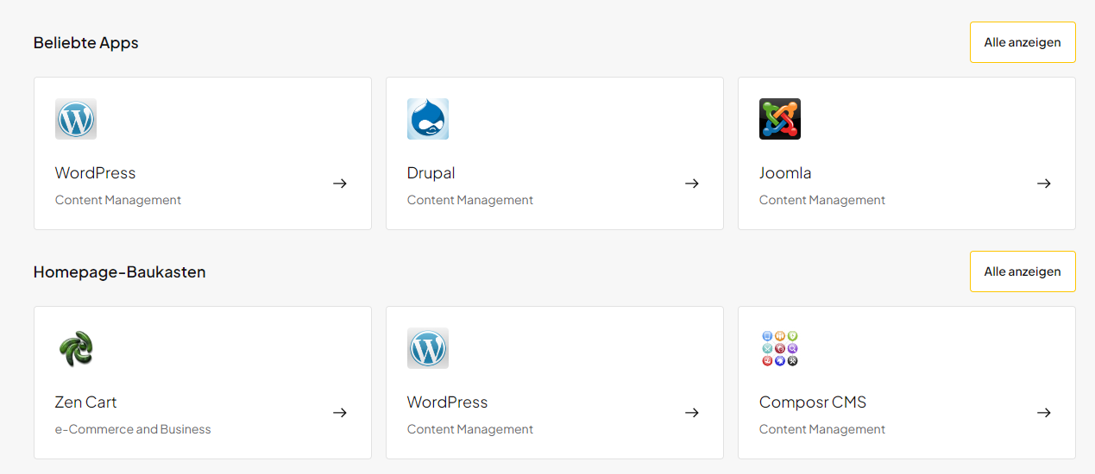This screenshot has height=474, width=1095.
Task: Open the Composr CMS title link
Action: pyautogui.click(x=813, y=402)
